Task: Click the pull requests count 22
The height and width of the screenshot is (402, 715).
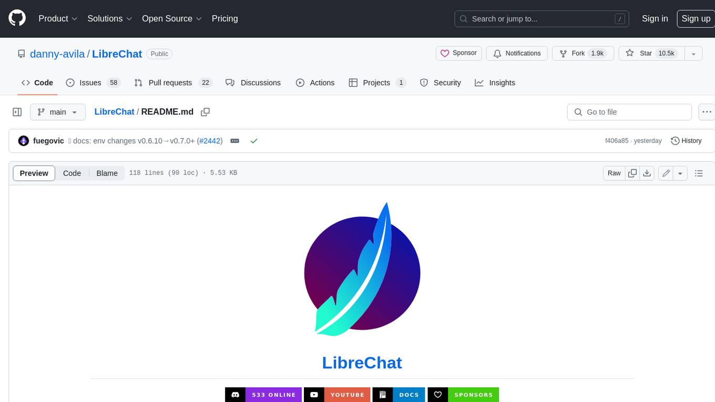Action: point(206,83)
